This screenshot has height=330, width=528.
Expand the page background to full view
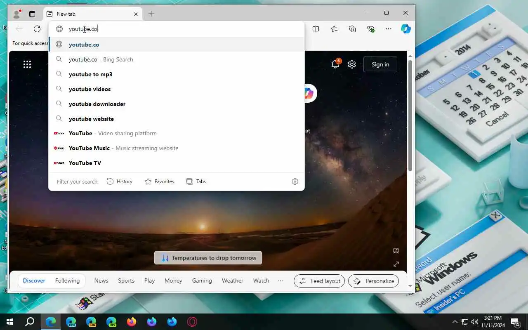click(396, 264)
